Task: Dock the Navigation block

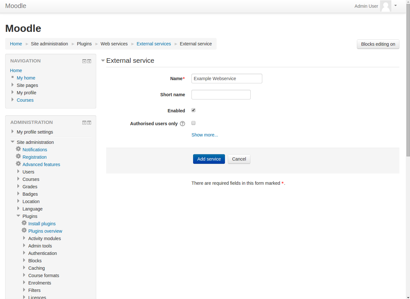Action: [x=89, y=61]
